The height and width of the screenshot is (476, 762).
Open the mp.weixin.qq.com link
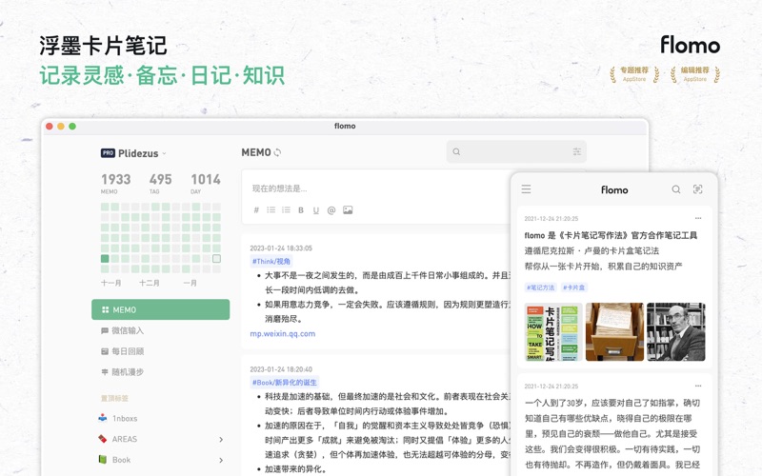coord(282,334)
